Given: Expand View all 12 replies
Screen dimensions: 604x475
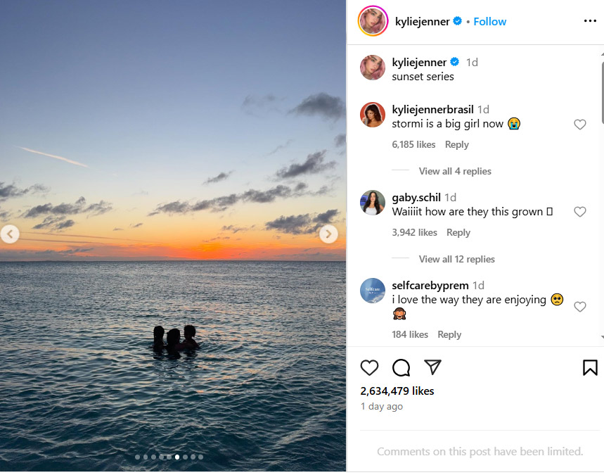Looking at the screenshot, I should pyautogui.click(x=456, y=259).
